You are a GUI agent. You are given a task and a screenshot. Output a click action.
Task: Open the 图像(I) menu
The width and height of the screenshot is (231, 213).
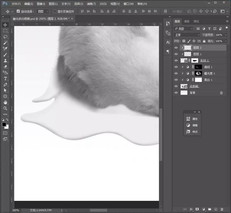tap(41, 4)
